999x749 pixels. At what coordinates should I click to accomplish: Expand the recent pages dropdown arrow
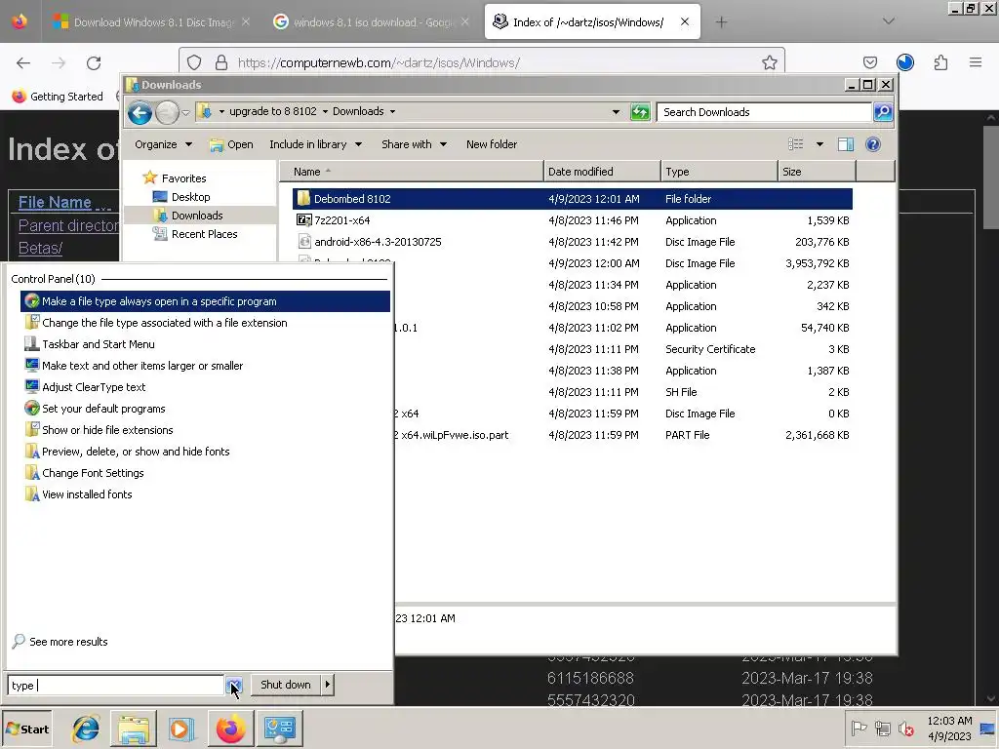point(185,113)
